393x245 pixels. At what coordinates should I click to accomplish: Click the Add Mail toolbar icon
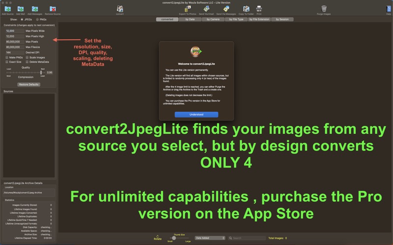[21, 9]
